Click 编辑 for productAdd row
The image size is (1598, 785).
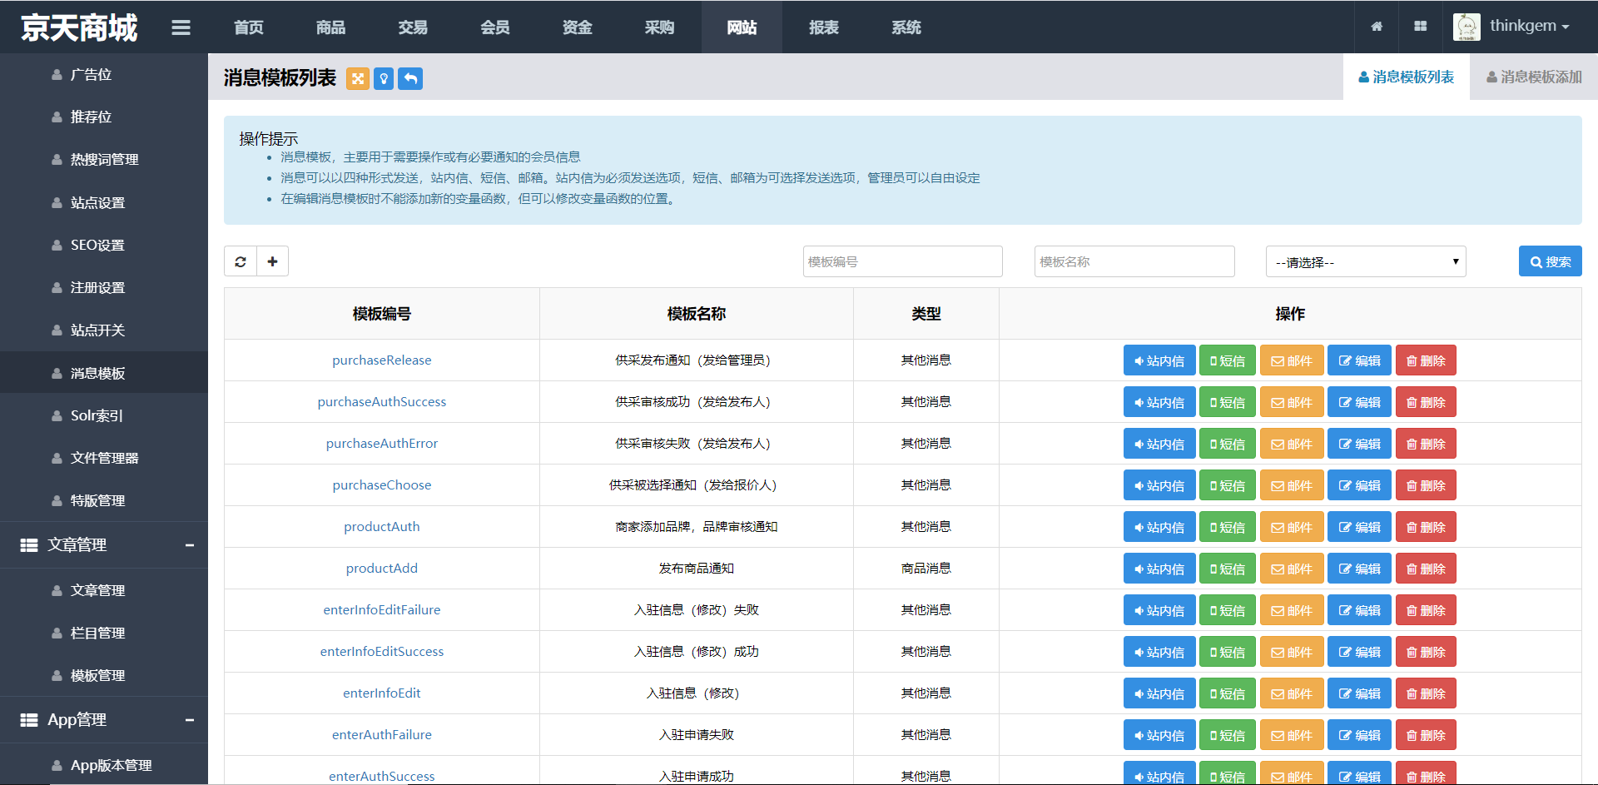tap(1359, 569)
